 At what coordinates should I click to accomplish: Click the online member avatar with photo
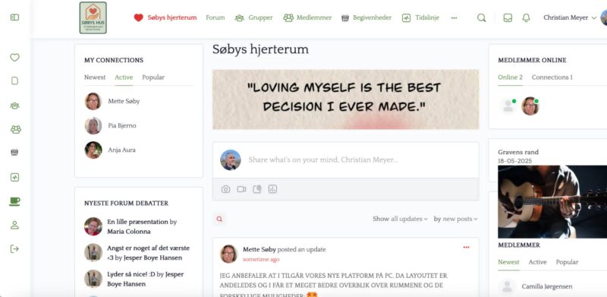(530, 106)
